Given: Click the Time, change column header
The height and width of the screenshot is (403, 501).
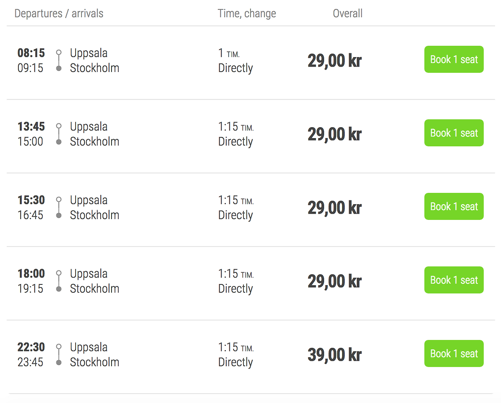Looking at the screenshot, I should click(247, 14).
